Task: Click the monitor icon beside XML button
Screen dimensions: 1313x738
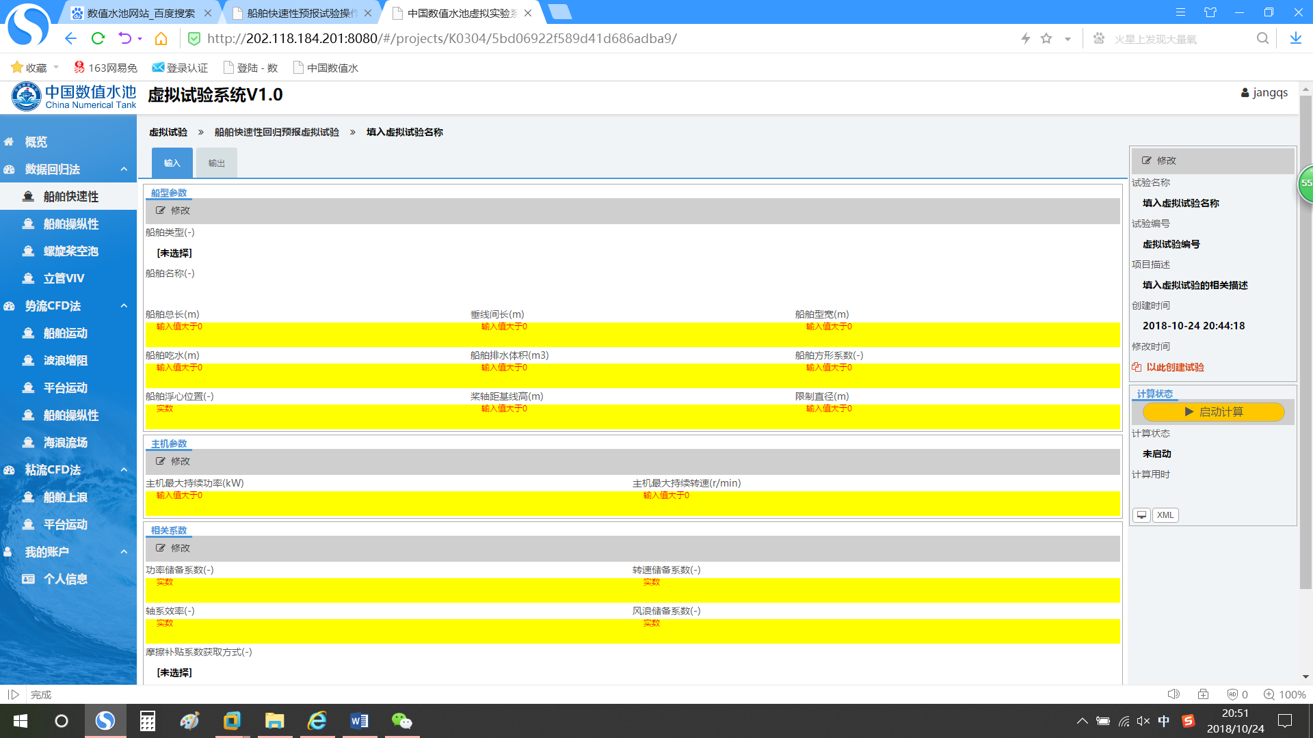Action: pos(1141,515)
